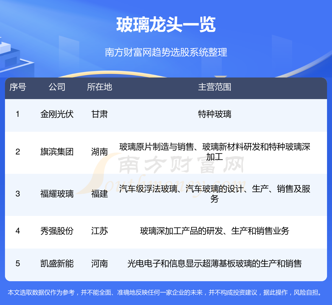Image resolution: width=332 pixels, height=305 pixels.
Task: Click the serial number 4 in 秀强股份 row
Action: click(x=18, y=231)
